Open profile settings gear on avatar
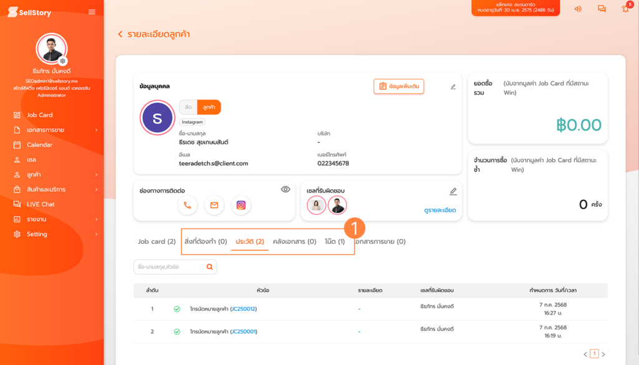639x365 pixels. point(62,61)
